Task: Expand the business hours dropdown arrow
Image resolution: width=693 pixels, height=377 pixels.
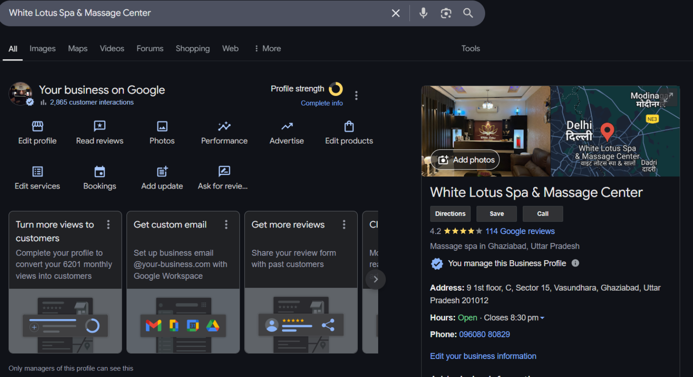Action: (x=542, y=318)
